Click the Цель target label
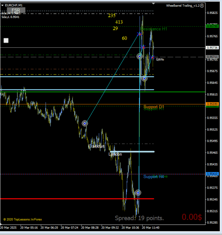This screenshot has height=235, width=222. coord(160,59)
